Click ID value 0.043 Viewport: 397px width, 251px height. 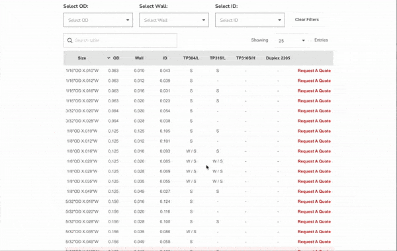coord(165,71)
